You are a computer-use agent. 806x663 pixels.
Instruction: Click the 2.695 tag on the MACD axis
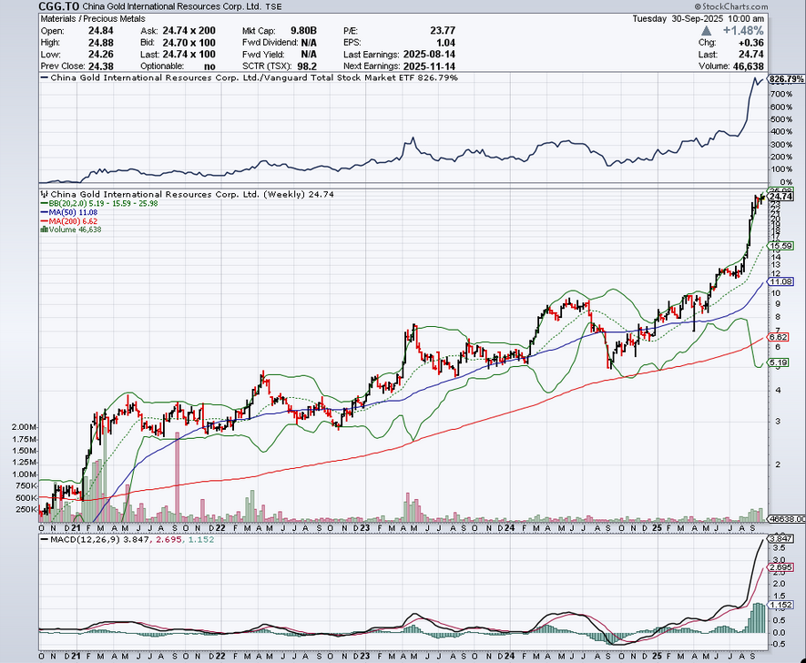point(780,567)
